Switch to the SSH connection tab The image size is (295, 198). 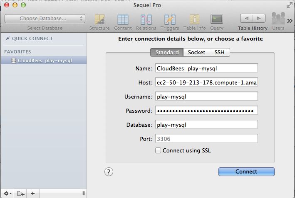point(220,52)
